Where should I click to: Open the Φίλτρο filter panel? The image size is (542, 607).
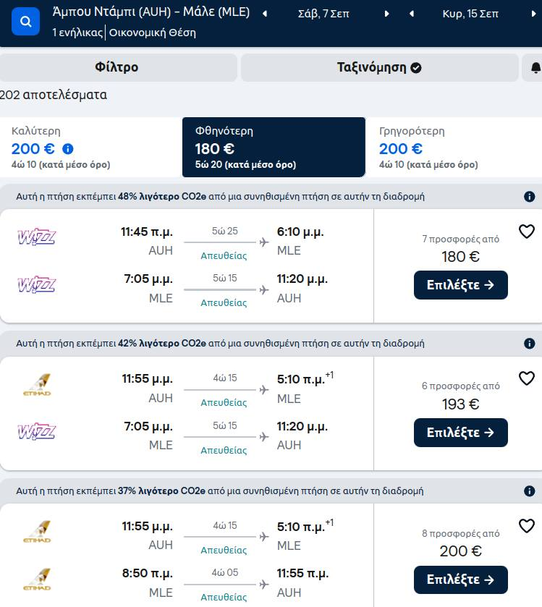pos(118,68)
